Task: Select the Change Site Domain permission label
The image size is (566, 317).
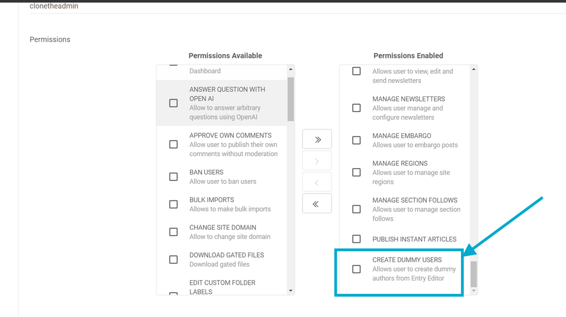Action: (222, 228)
